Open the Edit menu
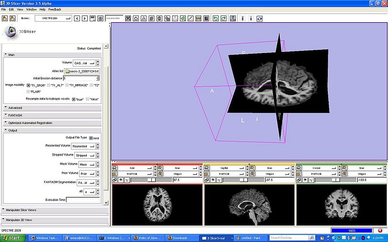This screenshot has width=388, height=242. (x=11, y=9)
